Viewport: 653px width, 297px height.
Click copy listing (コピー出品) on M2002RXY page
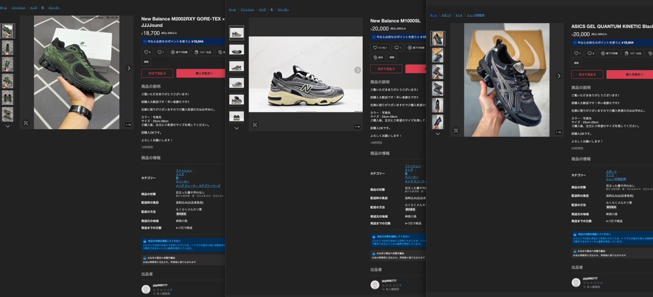coord(203,52)
